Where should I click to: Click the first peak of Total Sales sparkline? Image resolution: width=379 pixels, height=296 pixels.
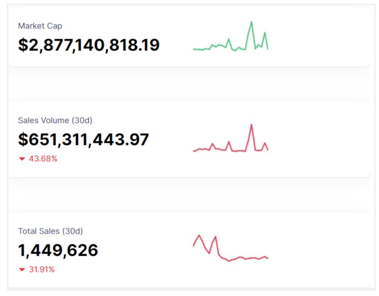click(199, 235)
